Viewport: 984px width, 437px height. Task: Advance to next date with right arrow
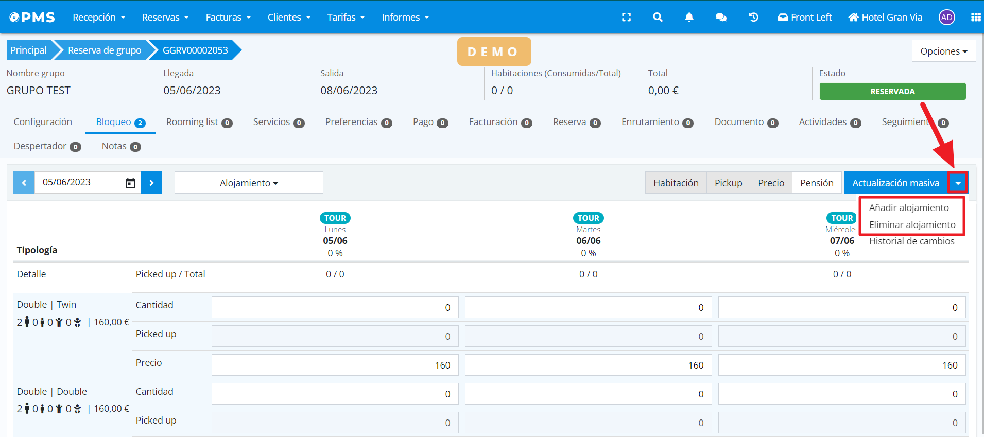[x=151, y=183]
